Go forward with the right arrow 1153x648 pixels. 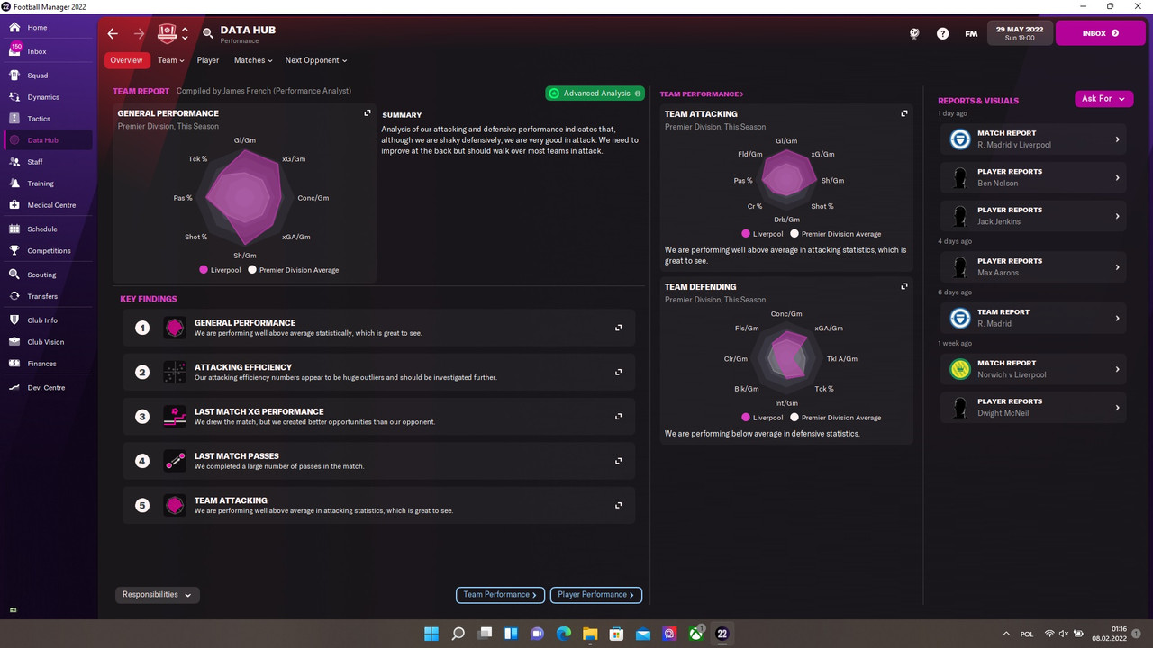coord(139,33)
